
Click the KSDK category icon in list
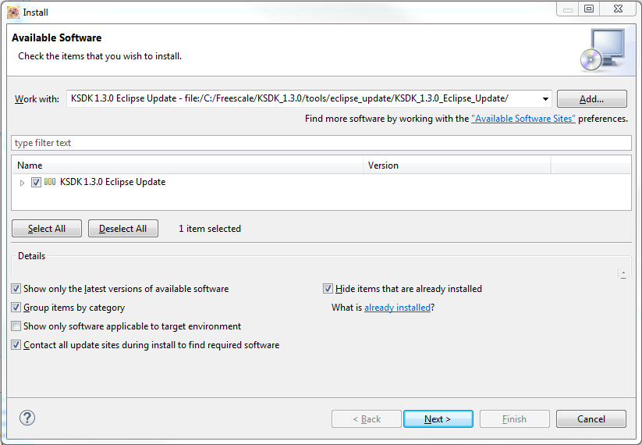coord(50,182)
